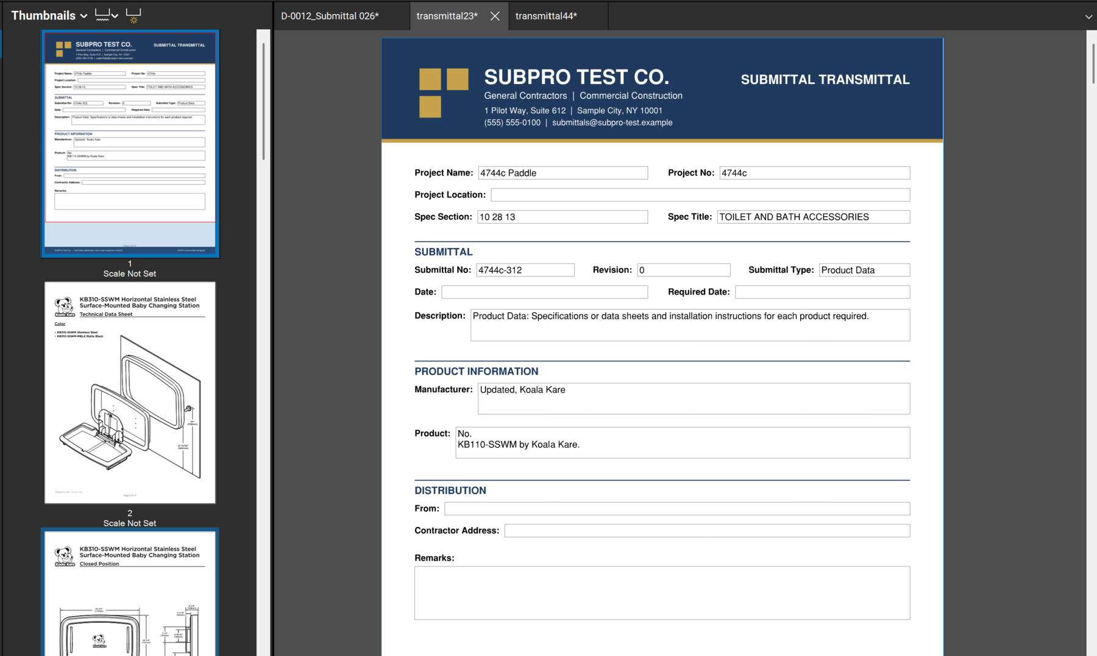Click the From field under Distribution
Viewport: 1097px width, 656px height.
(x=677, y=509)
